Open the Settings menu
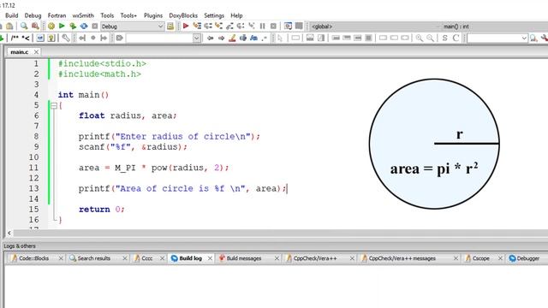Screen dimensions: 548x308 click(214, 15)
